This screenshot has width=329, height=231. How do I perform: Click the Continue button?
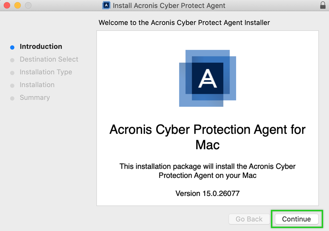pos(296,219)
